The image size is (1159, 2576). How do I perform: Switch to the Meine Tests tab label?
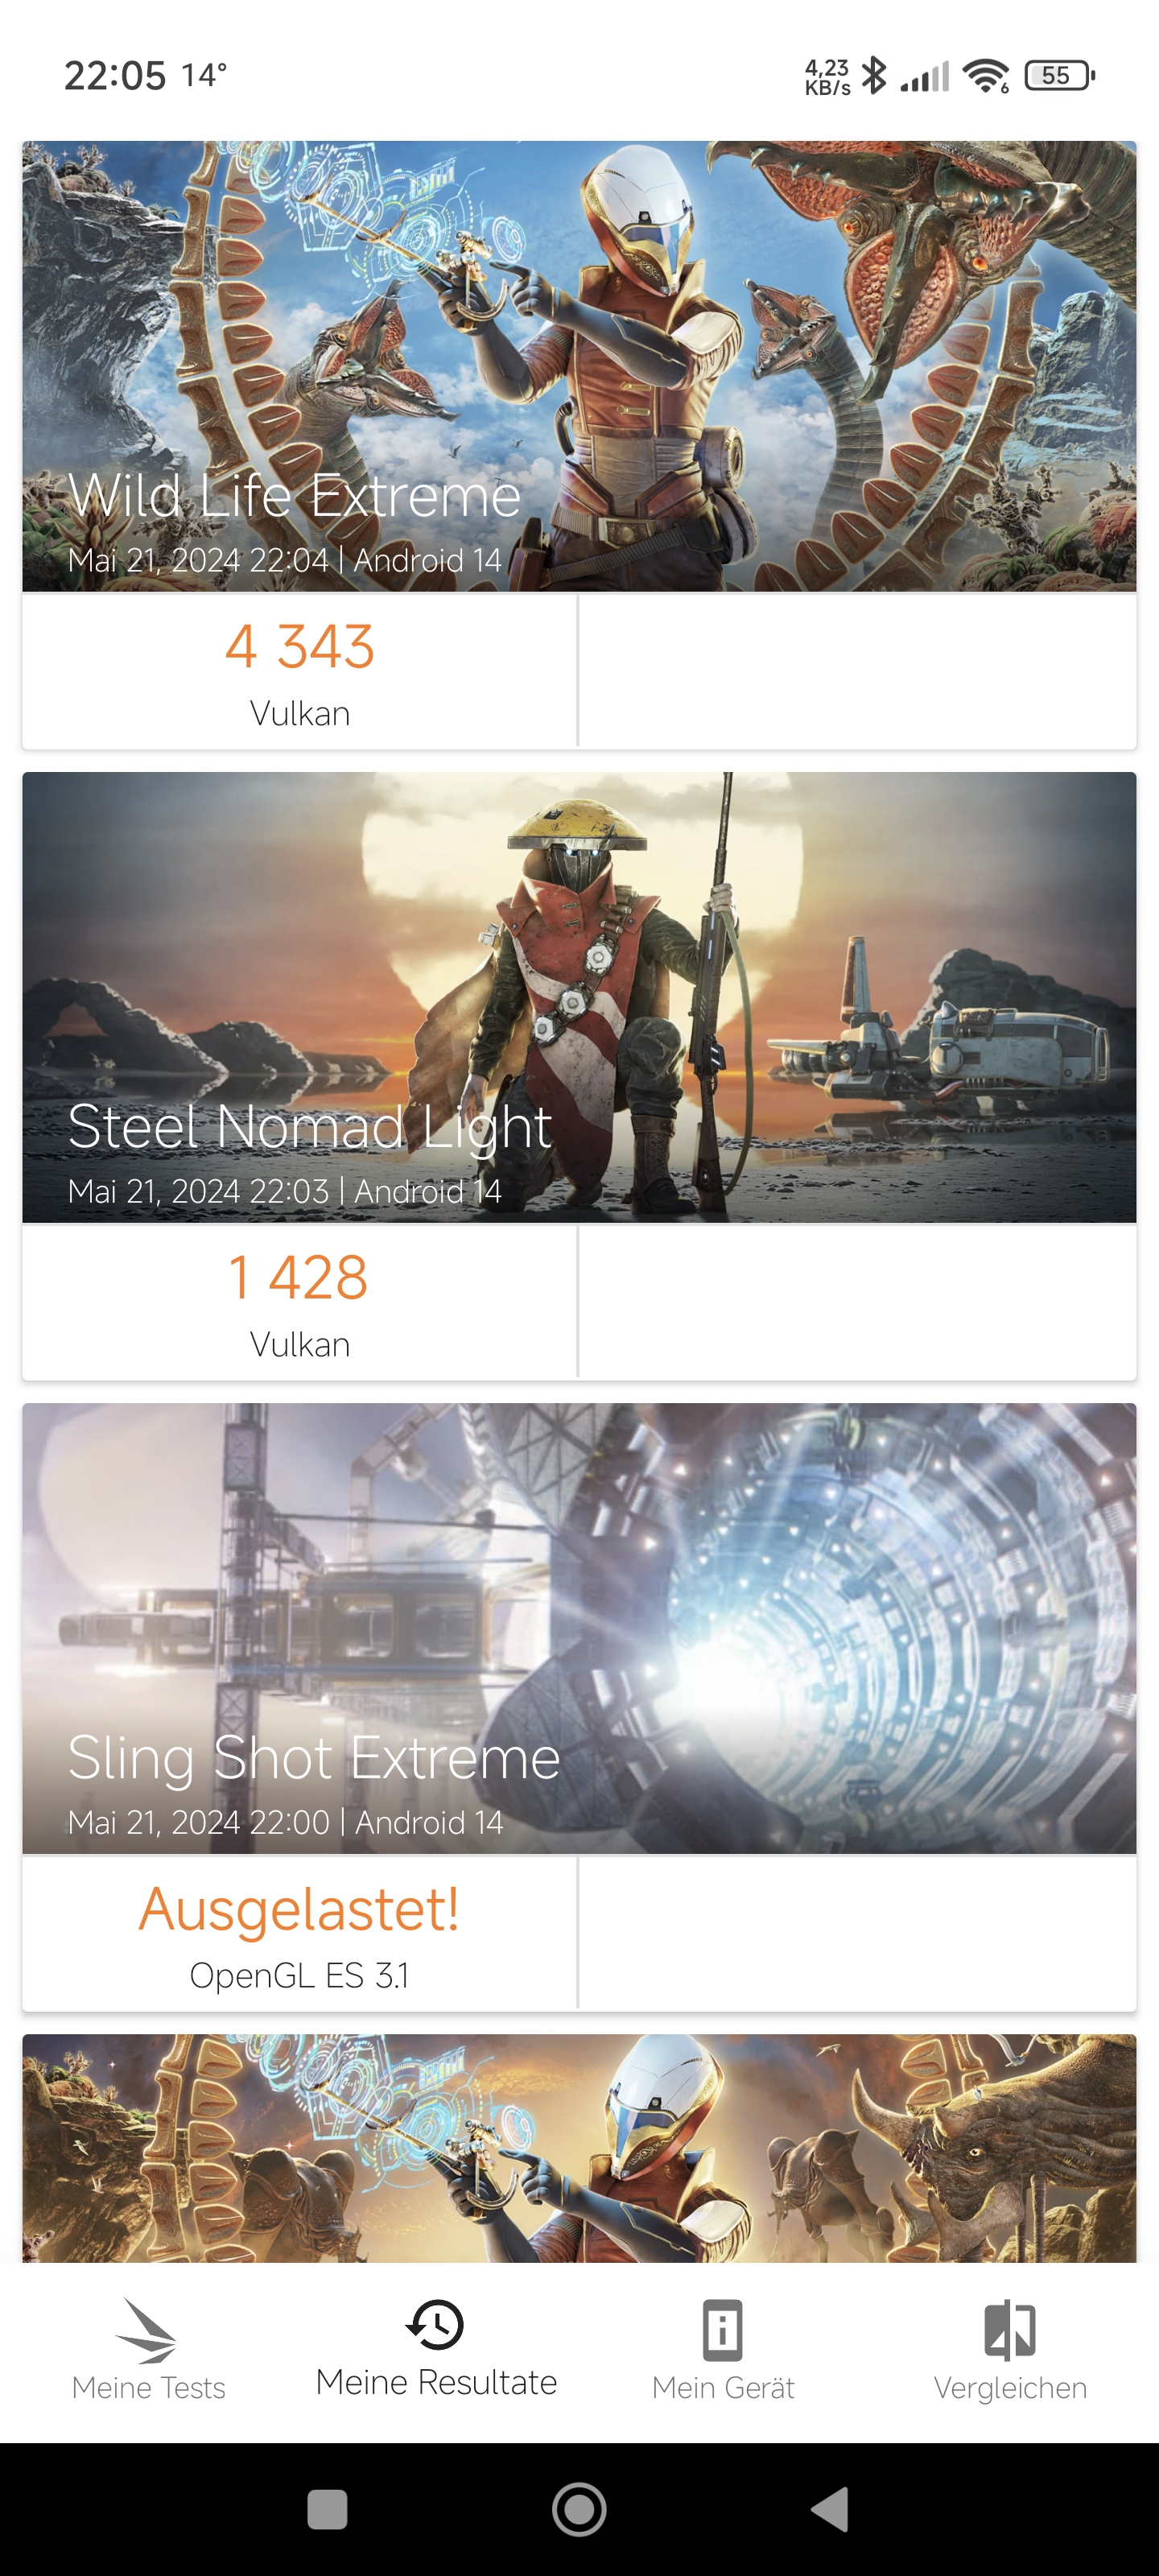148,2388
